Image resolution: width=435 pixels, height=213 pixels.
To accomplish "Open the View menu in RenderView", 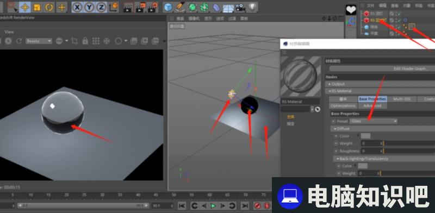I will 9,32.
